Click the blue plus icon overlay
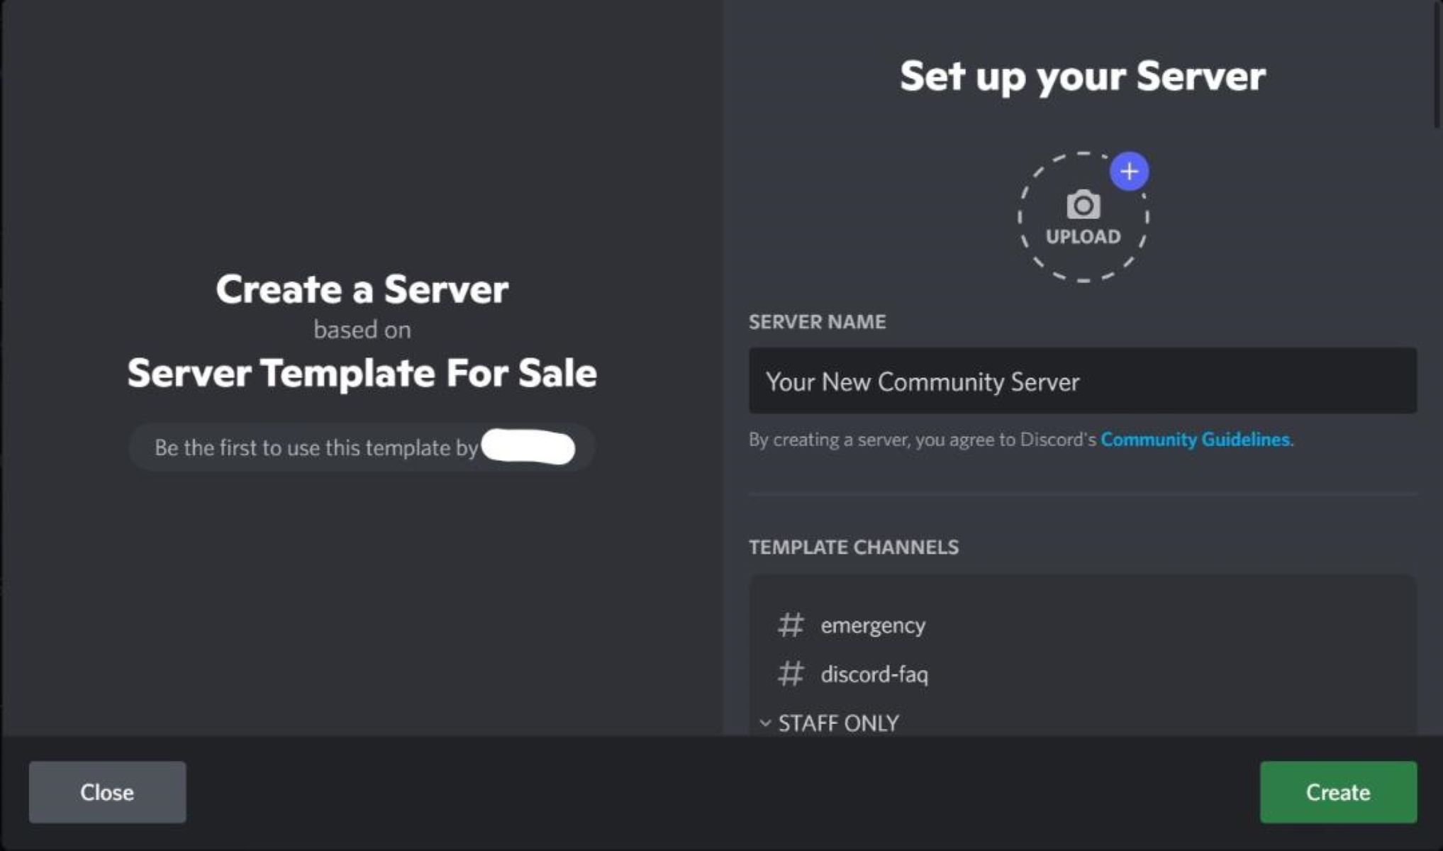The image size is (1443, 851). [x=1130, y=170]
